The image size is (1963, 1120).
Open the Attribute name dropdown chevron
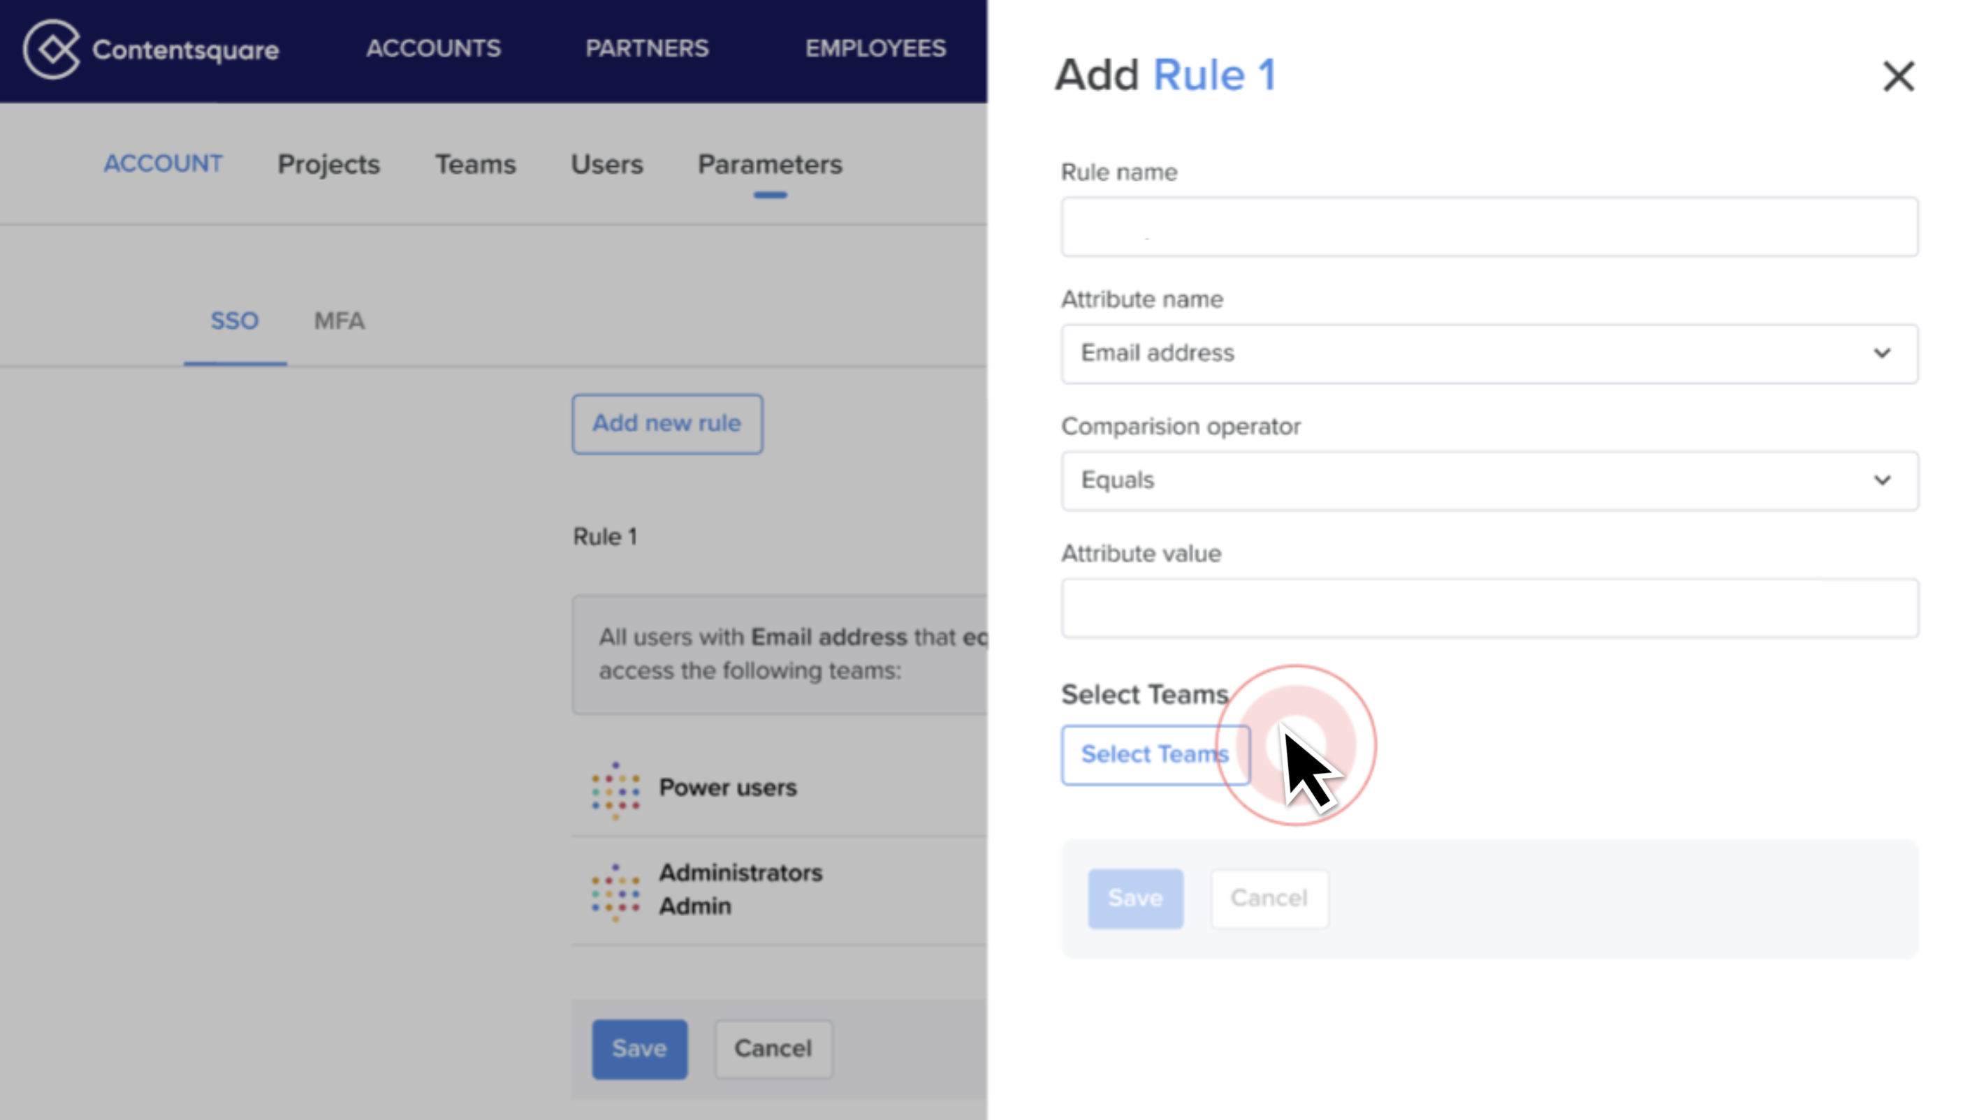tap(1881, 353)
